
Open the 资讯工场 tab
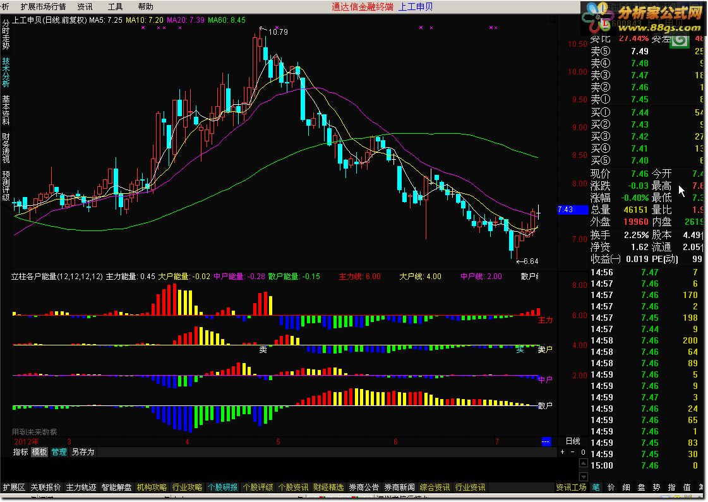(571, 487)
